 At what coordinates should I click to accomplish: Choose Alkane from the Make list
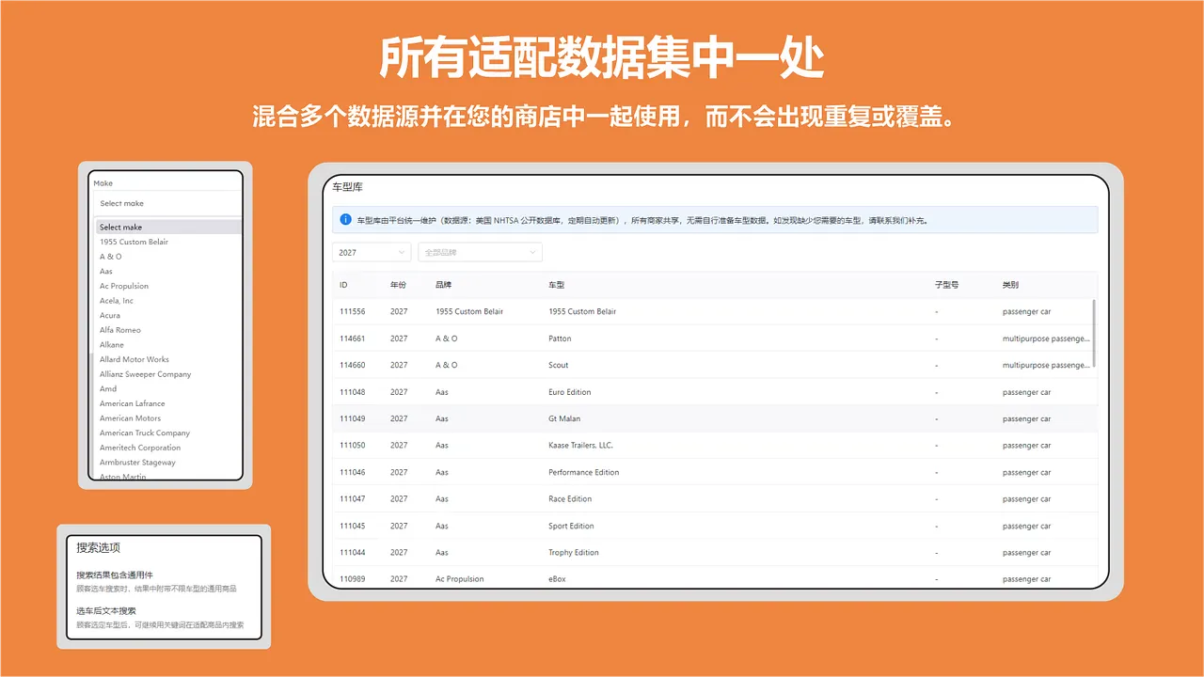point(112,345)
